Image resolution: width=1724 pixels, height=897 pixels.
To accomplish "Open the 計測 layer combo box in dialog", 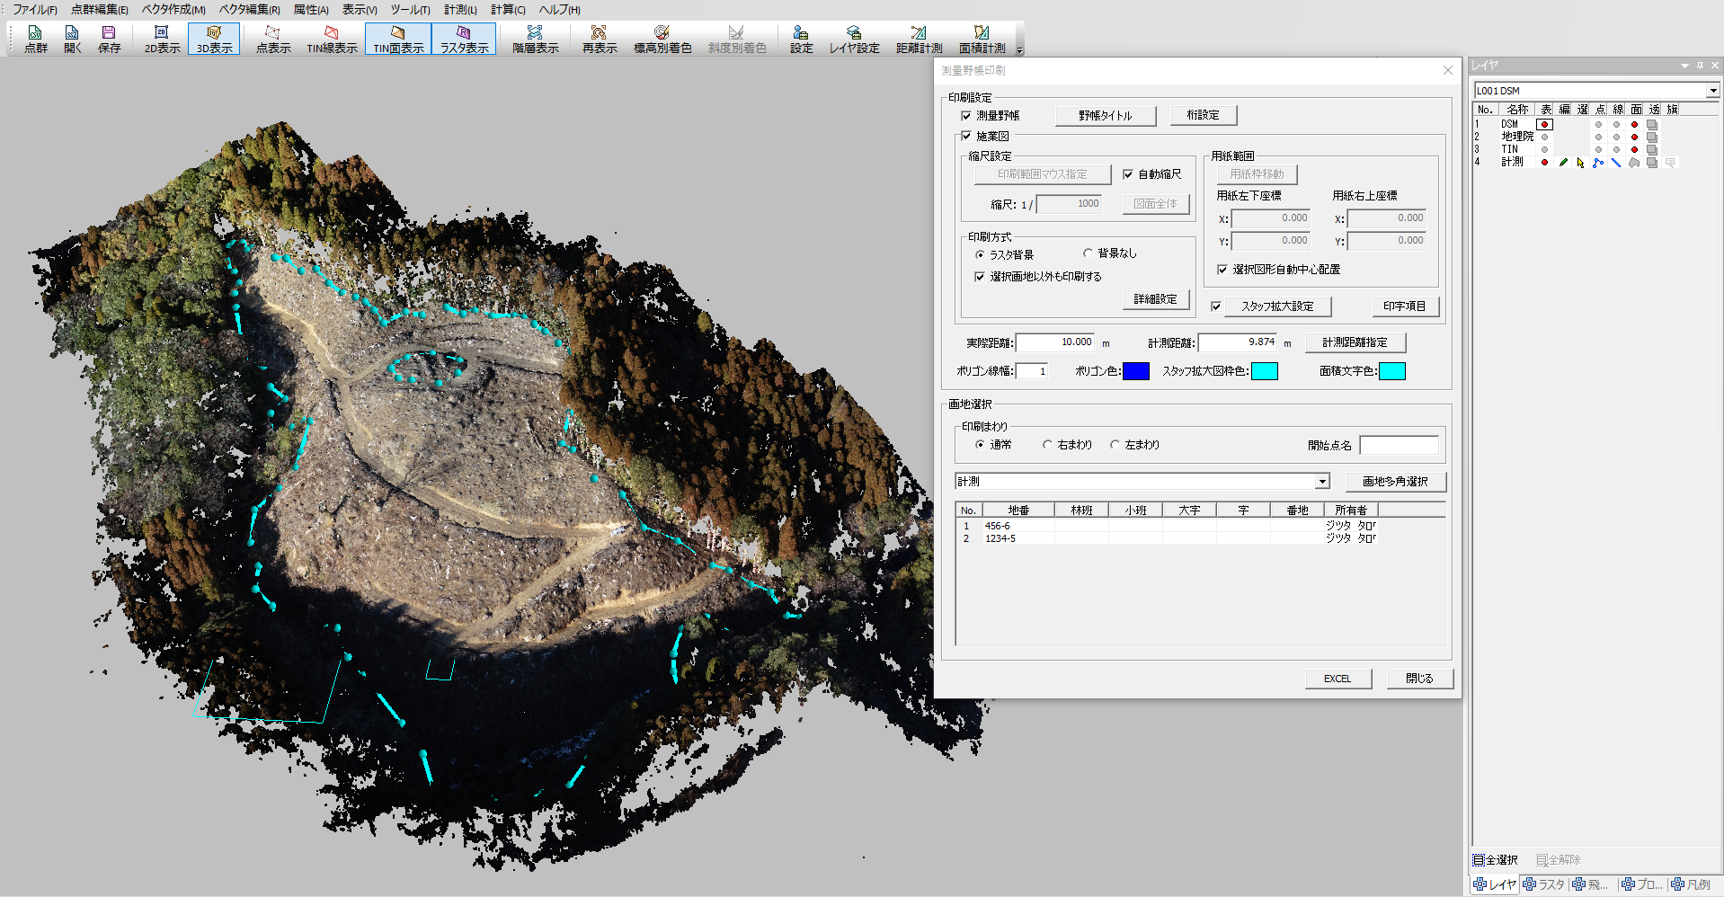I will point(1322,482).
